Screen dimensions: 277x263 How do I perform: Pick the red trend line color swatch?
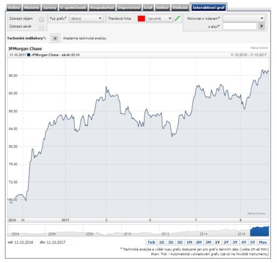(141, 18)
